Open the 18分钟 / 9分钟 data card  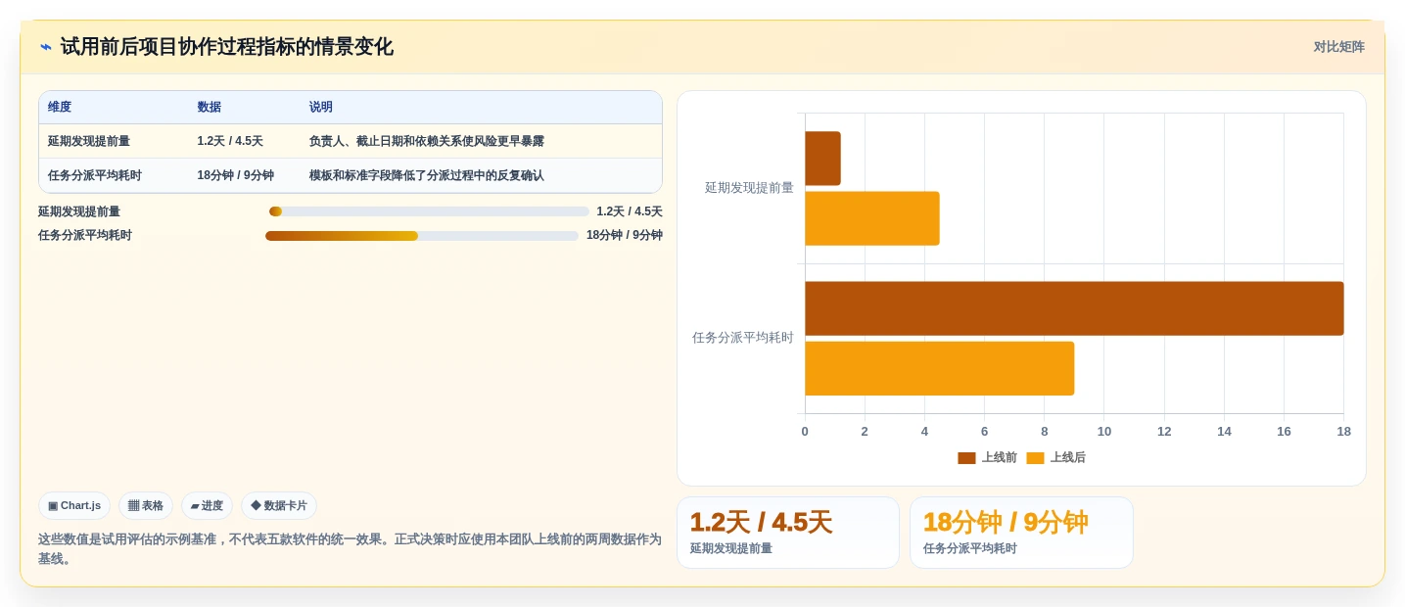[x=1021, y=533]
